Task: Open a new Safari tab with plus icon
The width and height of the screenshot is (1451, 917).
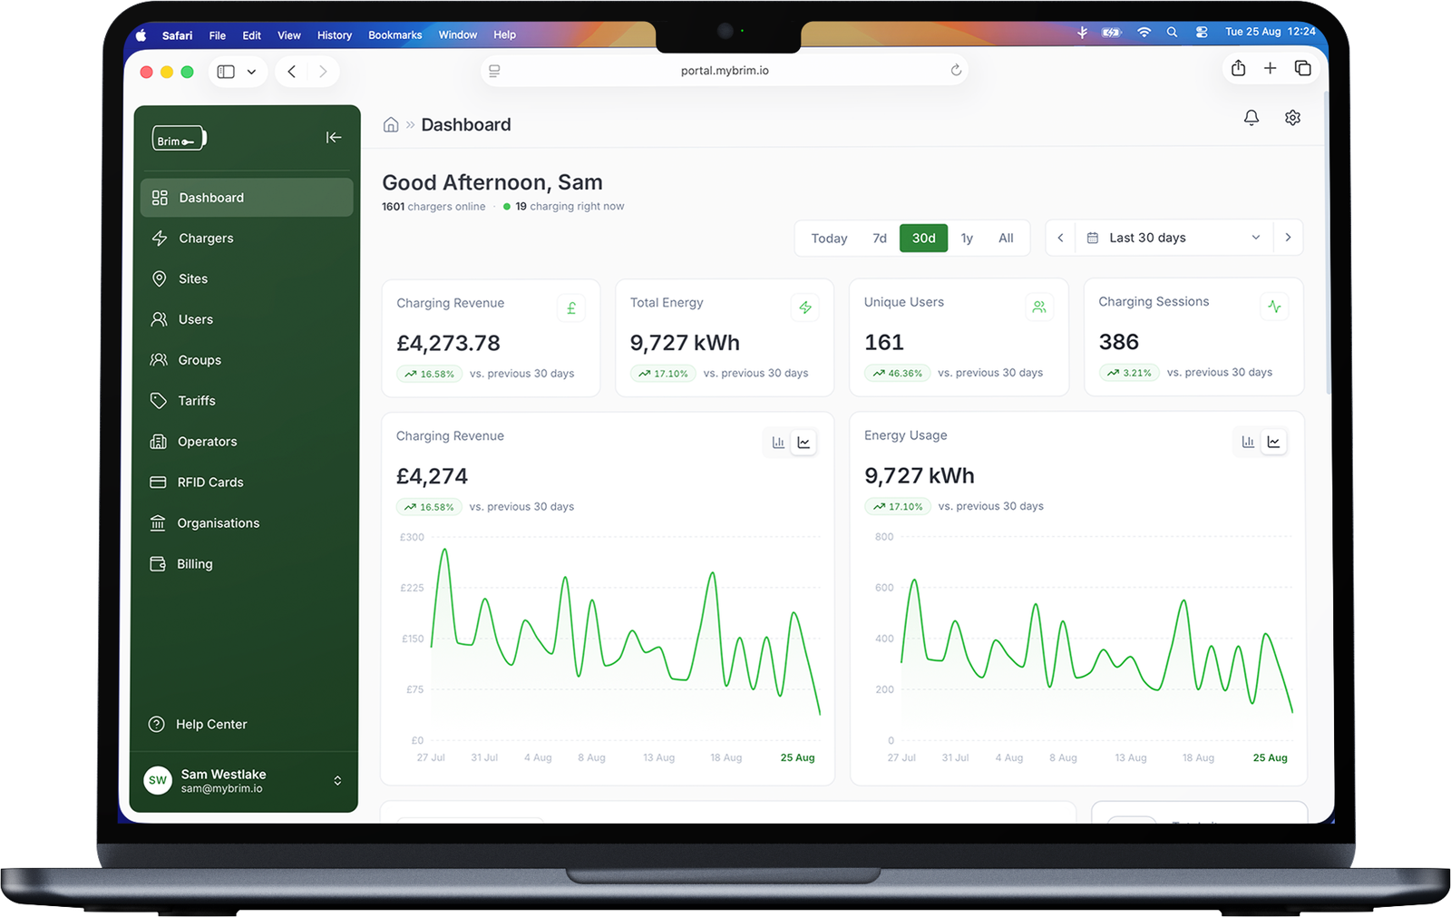Action: coord(1271,68)
